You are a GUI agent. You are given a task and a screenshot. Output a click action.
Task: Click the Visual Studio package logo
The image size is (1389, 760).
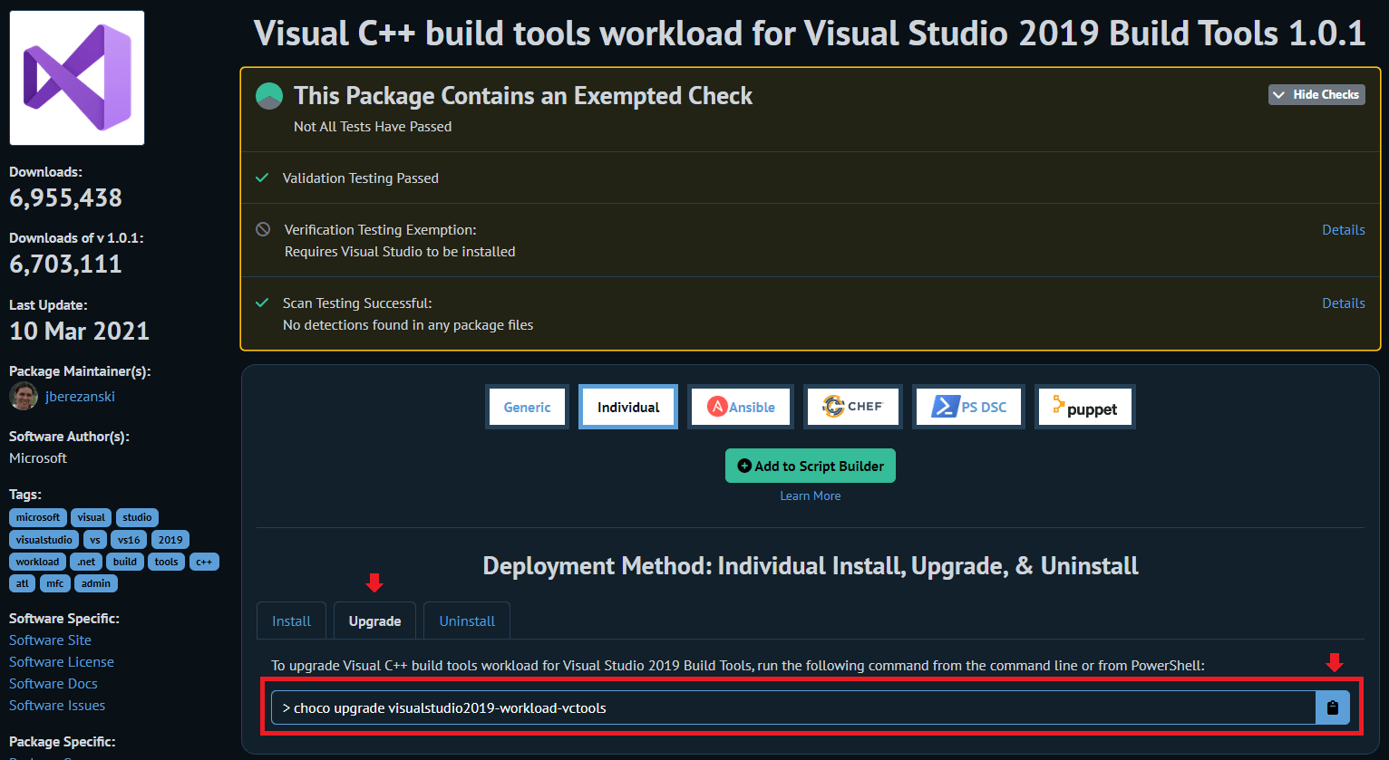click(x=77, y=78)
